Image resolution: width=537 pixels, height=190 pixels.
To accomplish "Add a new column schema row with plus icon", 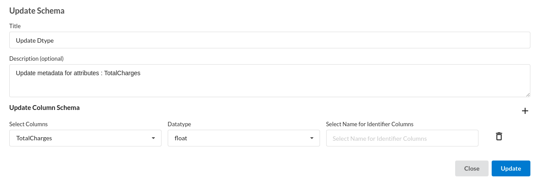I will 525,111.
